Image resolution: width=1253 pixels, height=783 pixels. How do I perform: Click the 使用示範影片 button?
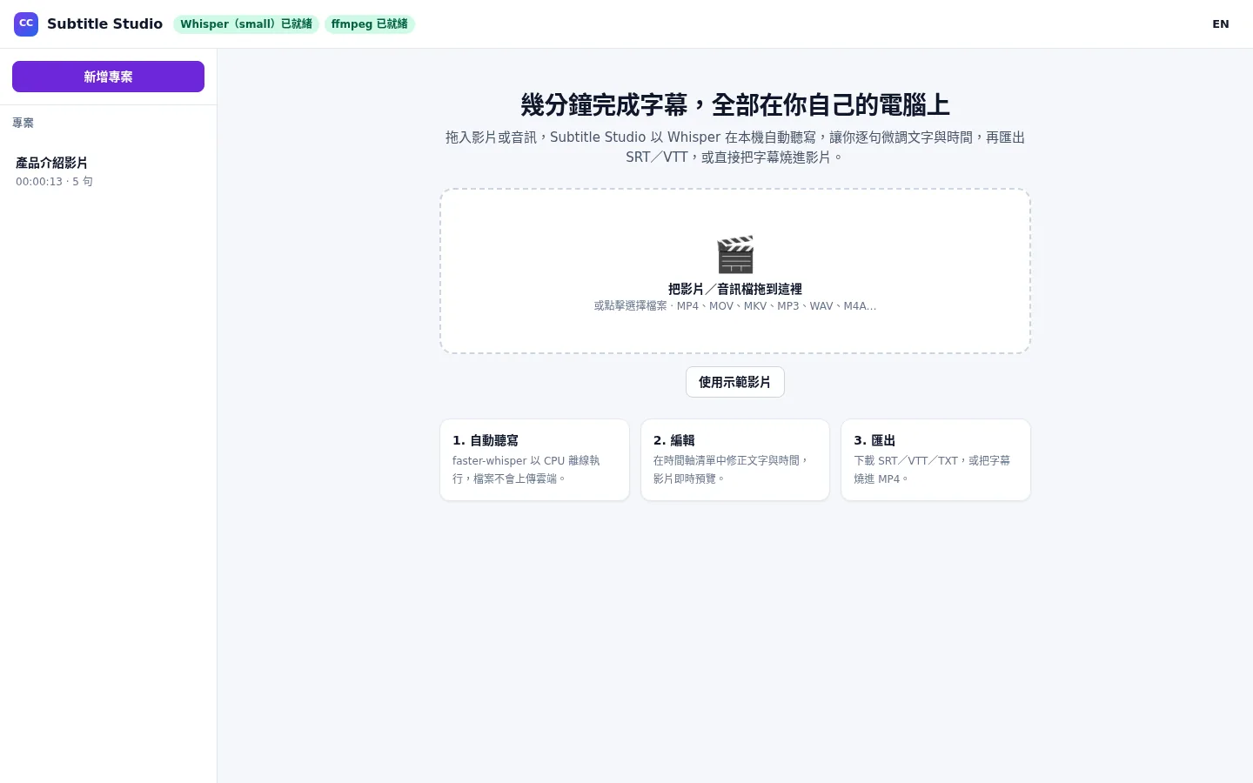coord(735,382)
